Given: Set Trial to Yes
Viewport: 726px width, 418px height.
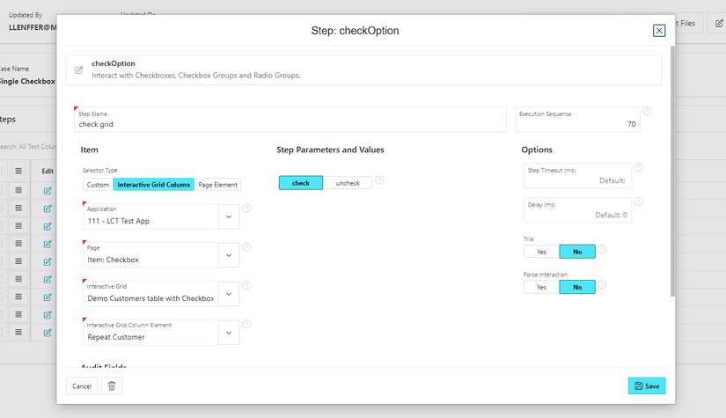Looking at the screenshot, I should [x=542, y=252].
